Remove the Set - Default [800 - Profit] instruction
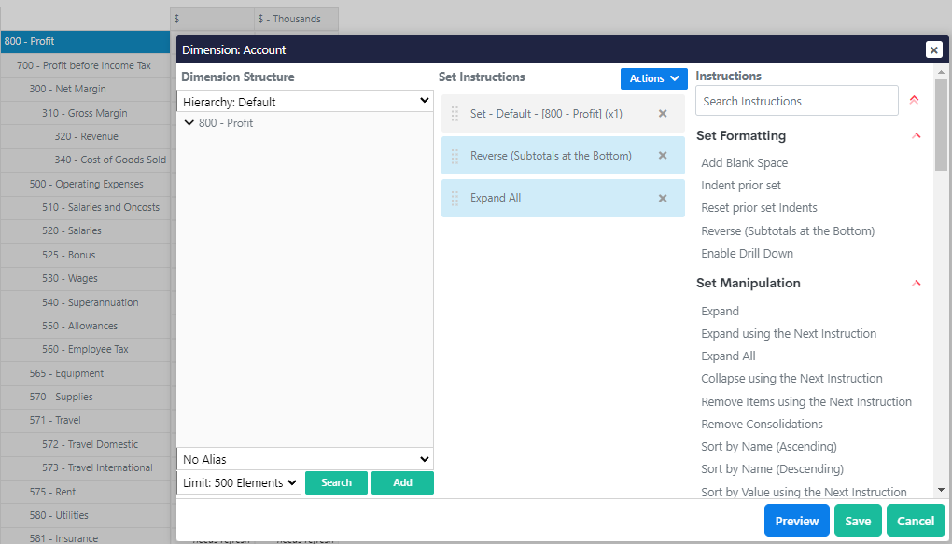The height and width of the screenshot is (544, 952). 663,113
